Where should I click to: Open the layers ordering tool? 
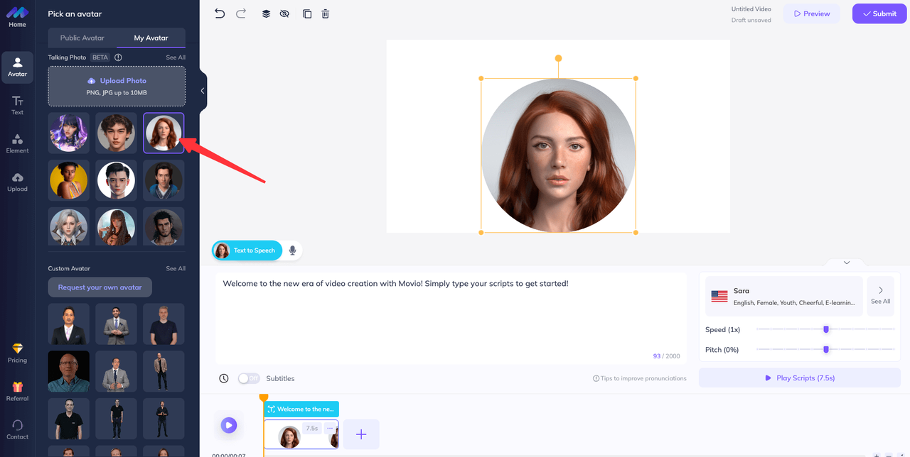(266, 13)
